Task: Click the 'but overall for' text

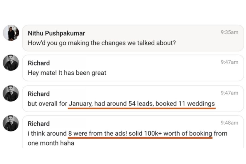Action: pos(47,104)
